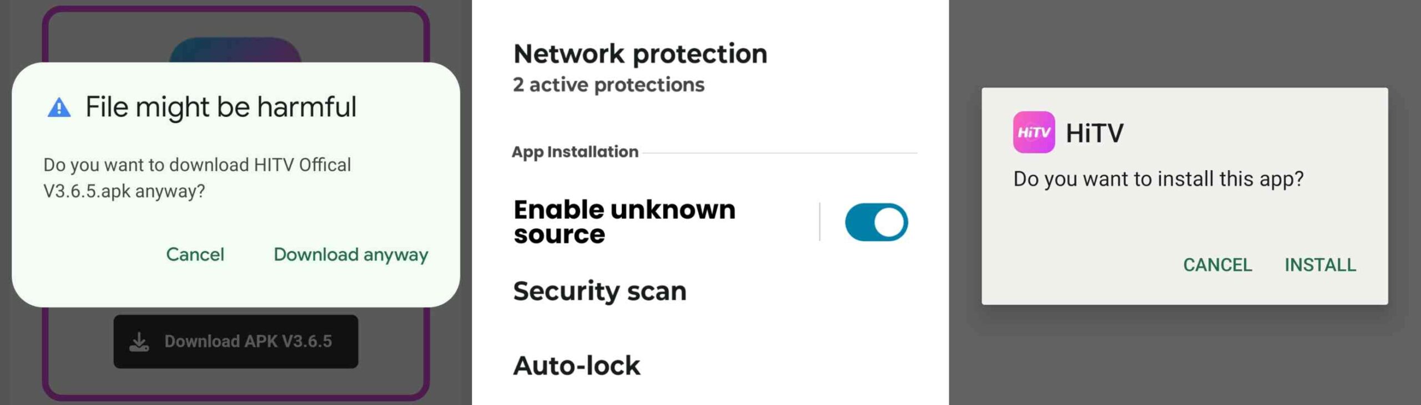Click the download arrow icon on APK button

(x=139, y=342)
